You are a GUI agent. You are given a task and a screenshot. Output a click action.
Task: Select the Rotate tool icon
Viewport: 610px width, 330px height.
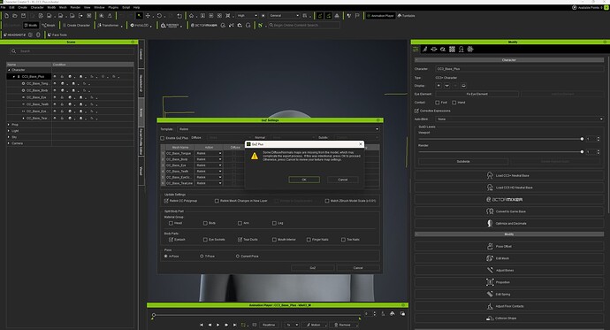coord(159,16)
